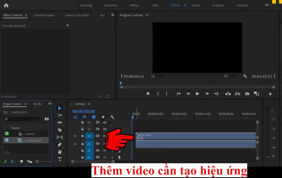
Task: Toggle Snap with the magnet icon
Action: 85,117
